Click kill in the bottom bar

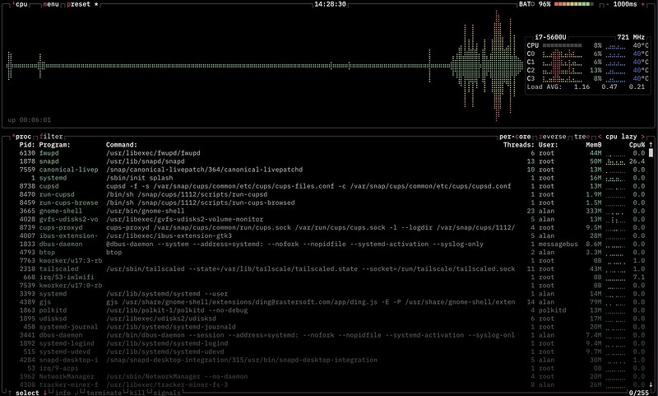137,393
